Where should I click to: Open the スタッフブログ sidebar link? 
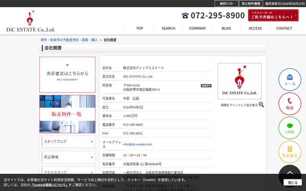tap(67, 141)
